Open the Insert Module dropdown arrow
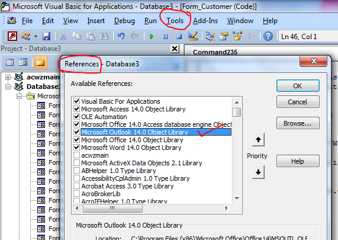The width and height of the screenshot is (338, 240). (36, 36)
